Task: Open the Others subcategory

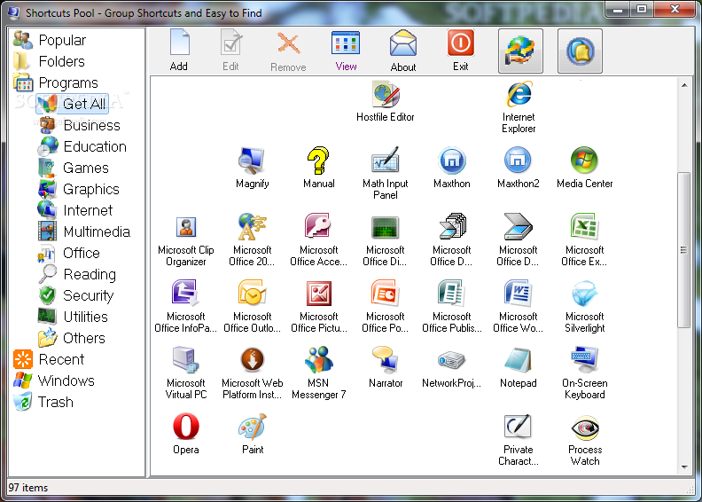Action: click(x=72, y=338)
